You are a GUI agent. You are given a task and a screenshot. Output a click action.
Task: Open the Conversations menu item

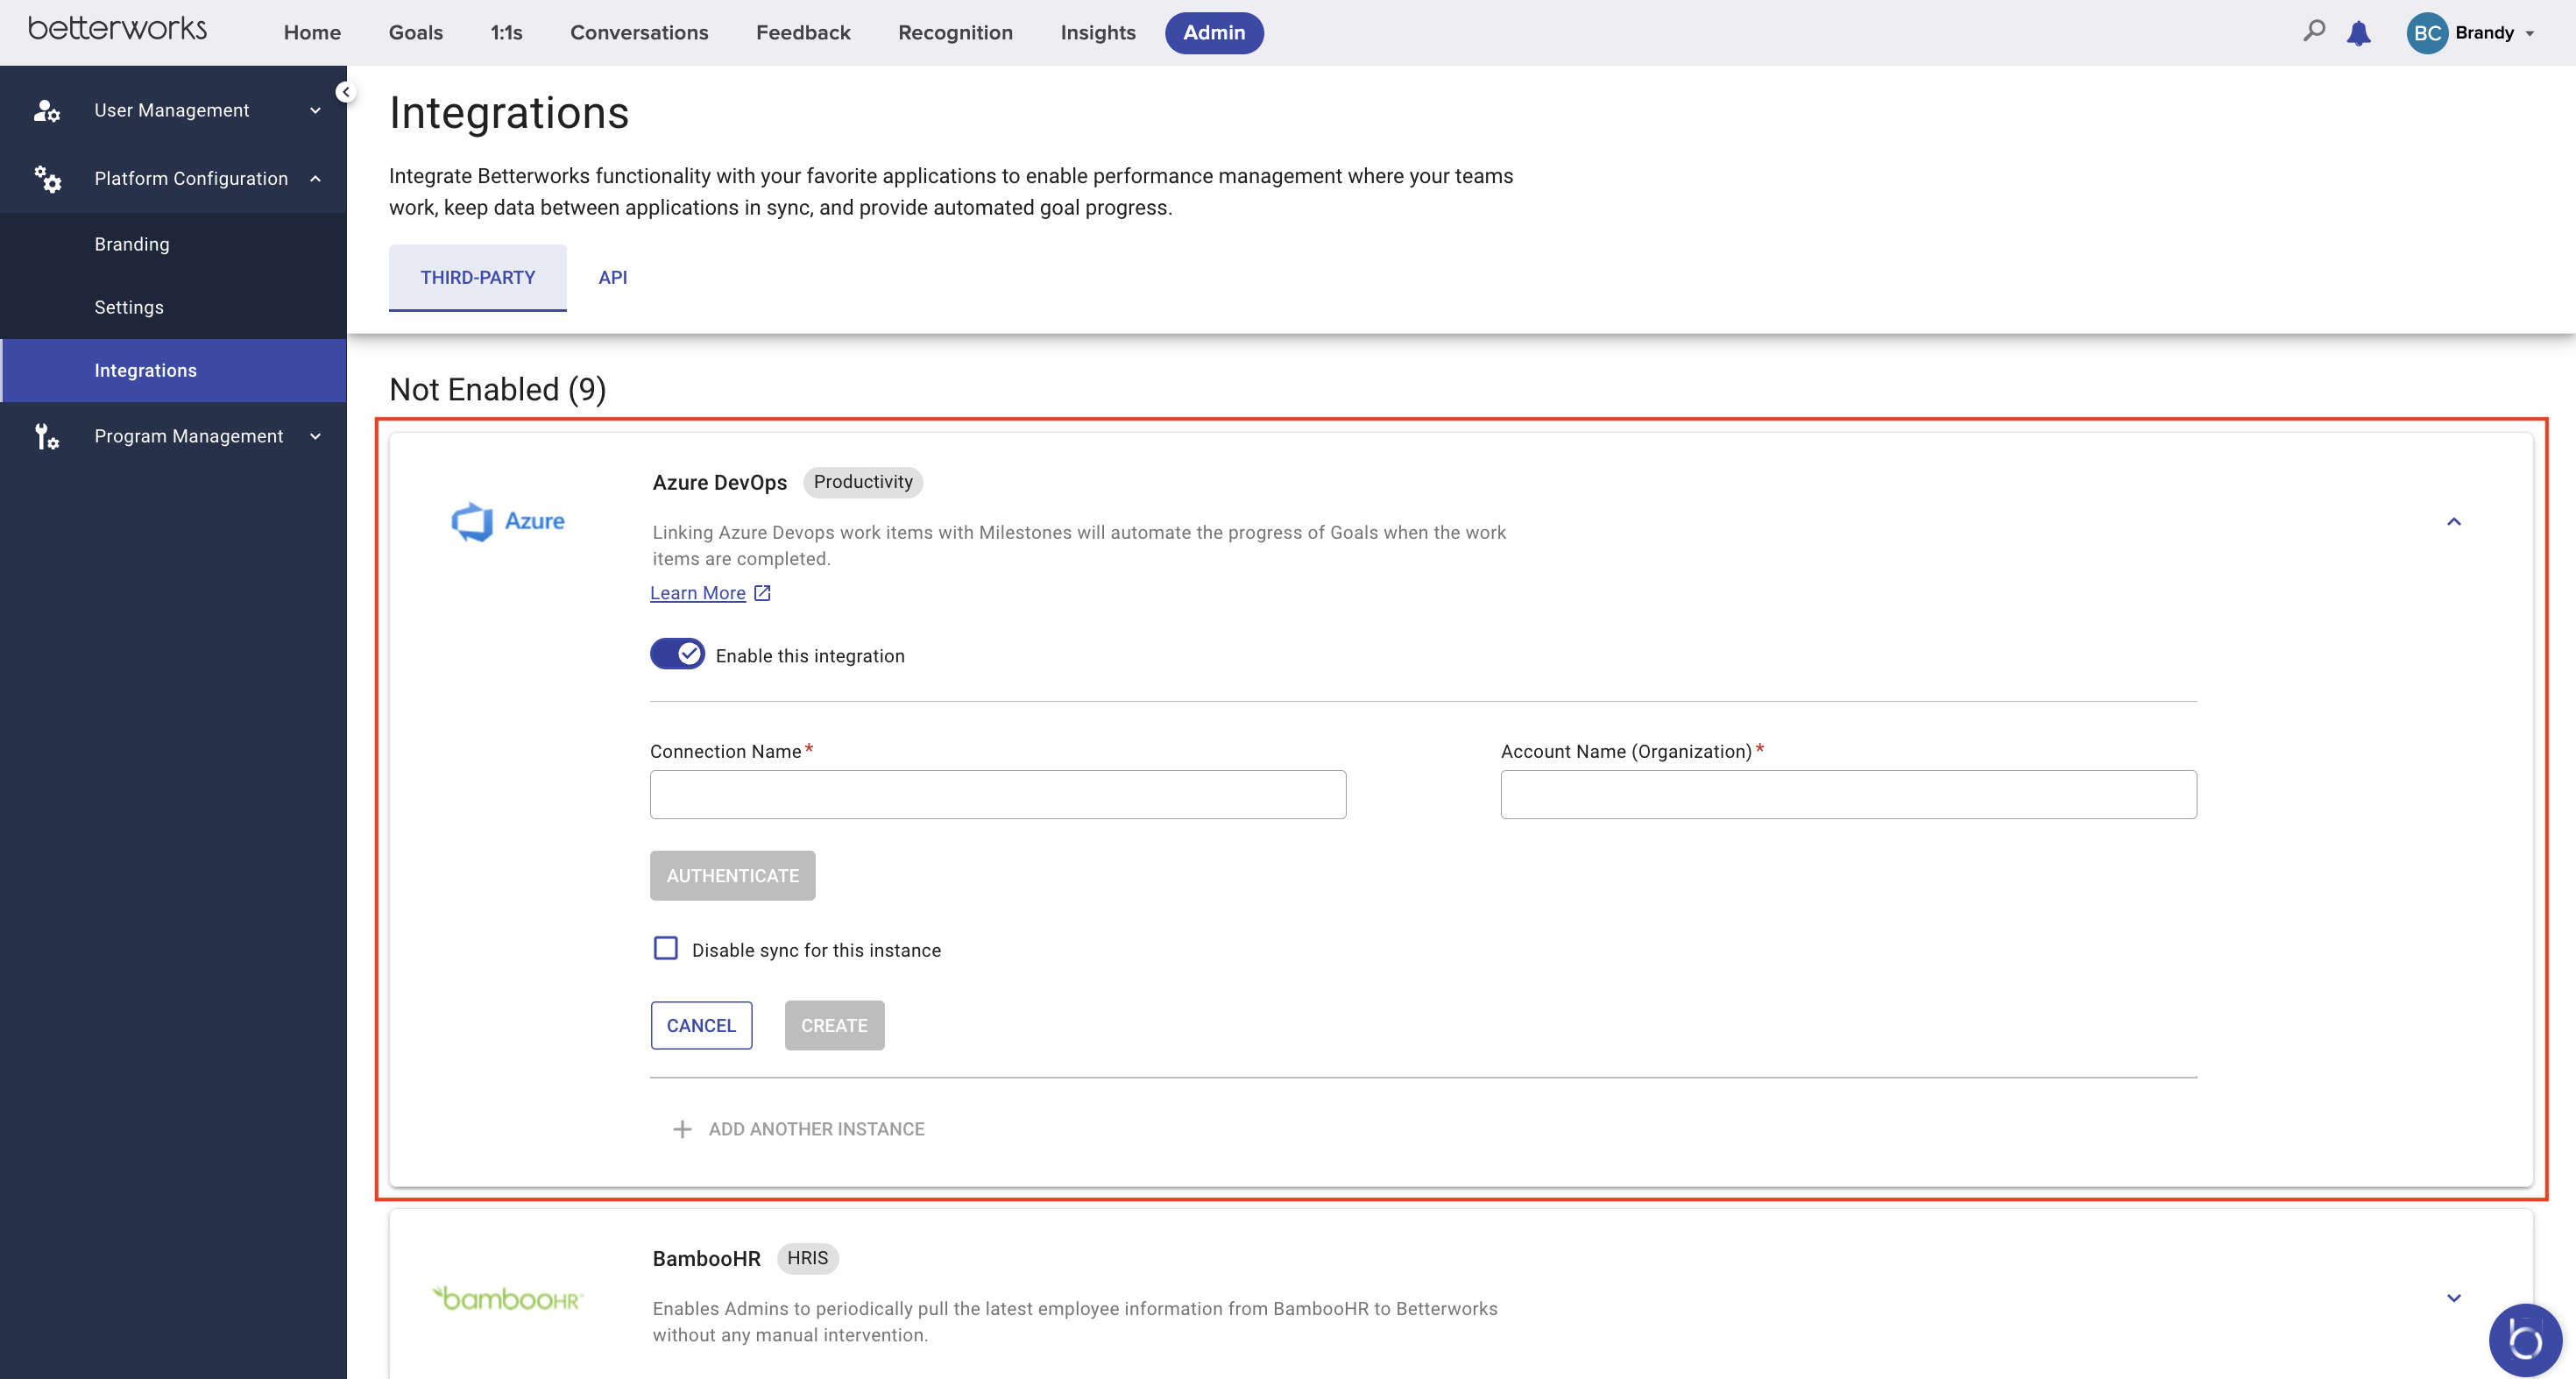[x=639, y=33]
